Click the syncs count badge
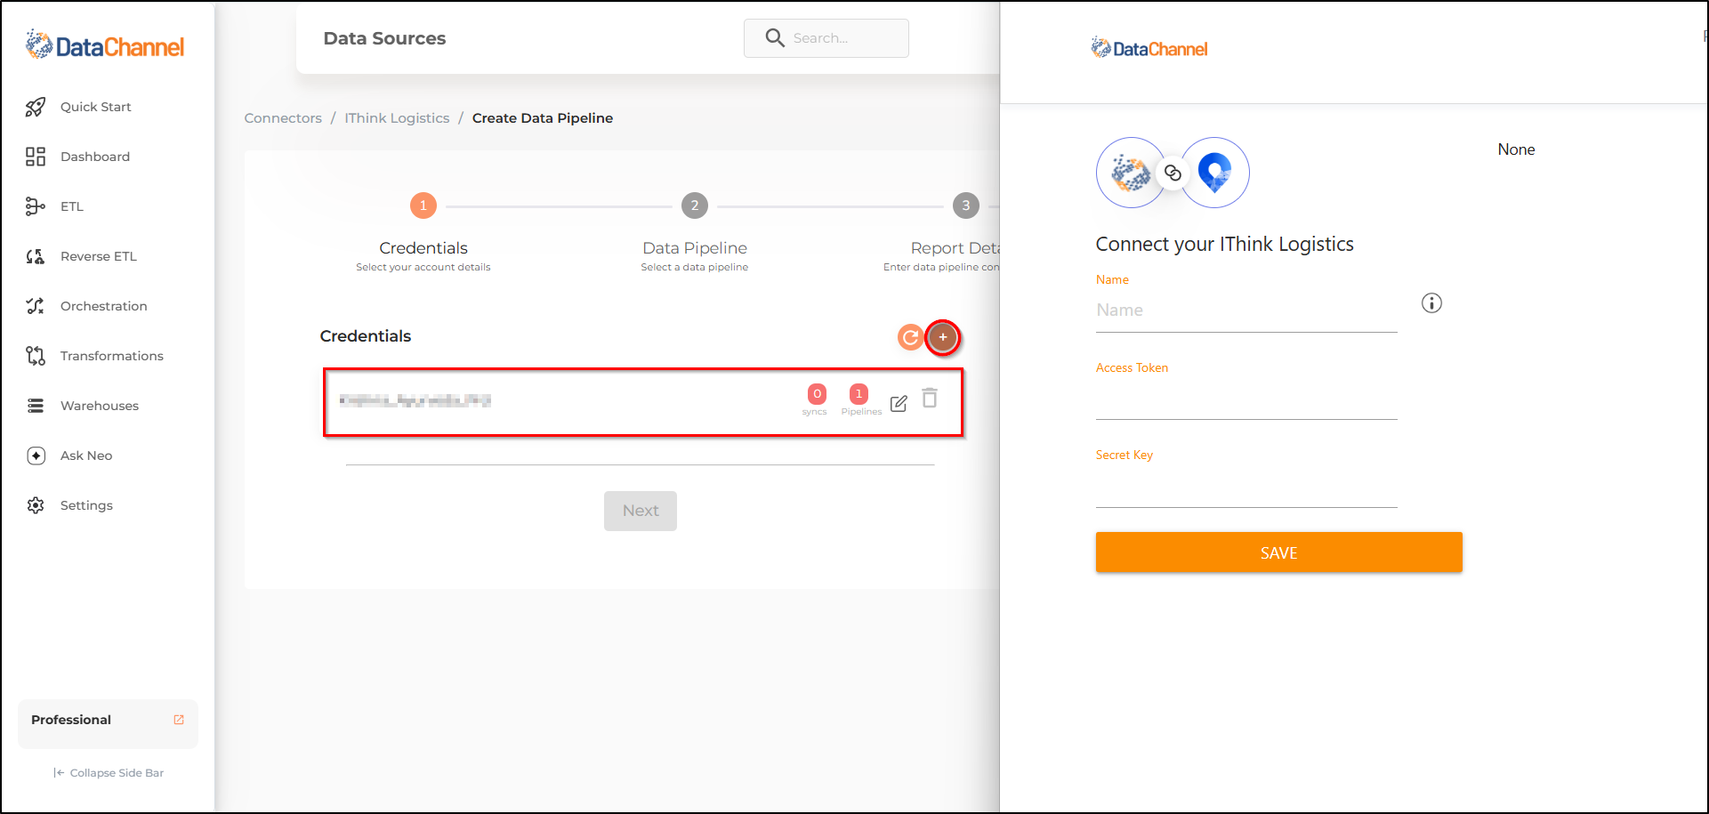 [x=817, y=394]
